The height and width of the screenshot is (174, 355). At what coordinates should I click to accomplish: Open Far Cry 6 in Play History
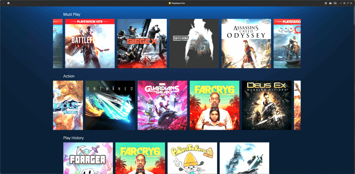[x=140, y=158]
